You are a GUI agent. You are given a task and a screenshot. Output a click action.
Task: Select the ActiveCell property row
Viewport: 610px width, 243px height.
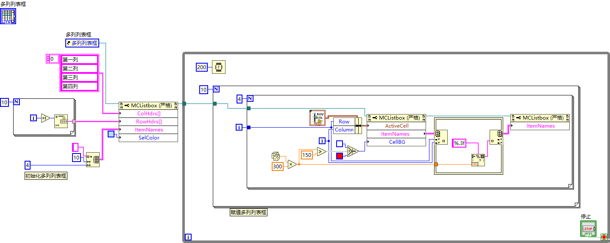pyautogui.click(x=396, y=126)
